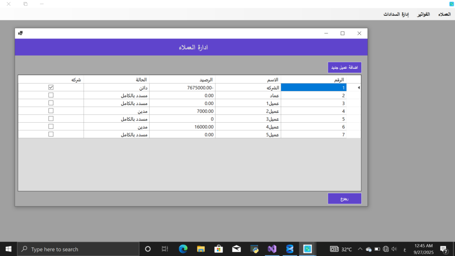Select the number cell 7
The width and height of the screenshot is (455, 256).
(x=314, y=134)
